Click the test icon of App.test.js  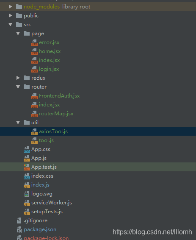(27, 167)
